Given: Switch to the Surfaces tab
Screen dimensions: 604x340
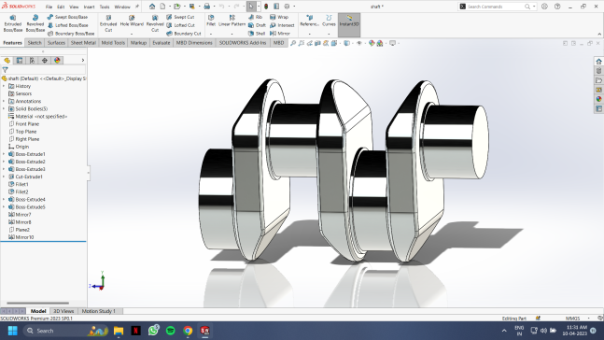Looking at the screenshot, I should click(x=56, y=43).
